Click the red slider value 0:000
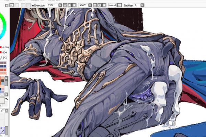 pyautogui.click(x=5, y=47)
